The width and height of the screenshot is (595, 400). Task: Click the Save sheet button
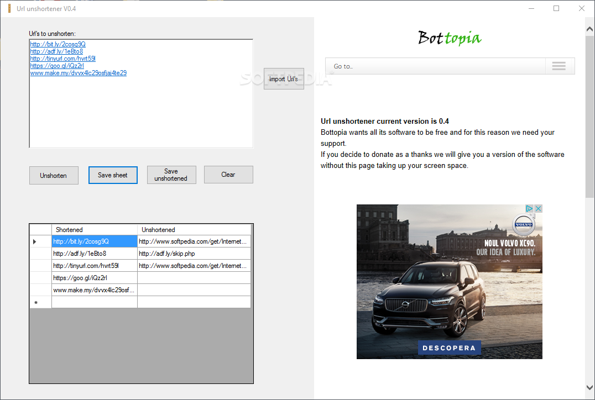click(113, 175)
